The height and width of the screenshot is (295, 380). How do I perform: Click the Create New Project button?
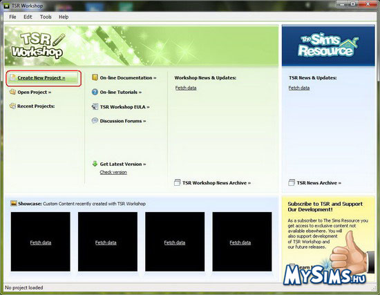click(44, 78)
